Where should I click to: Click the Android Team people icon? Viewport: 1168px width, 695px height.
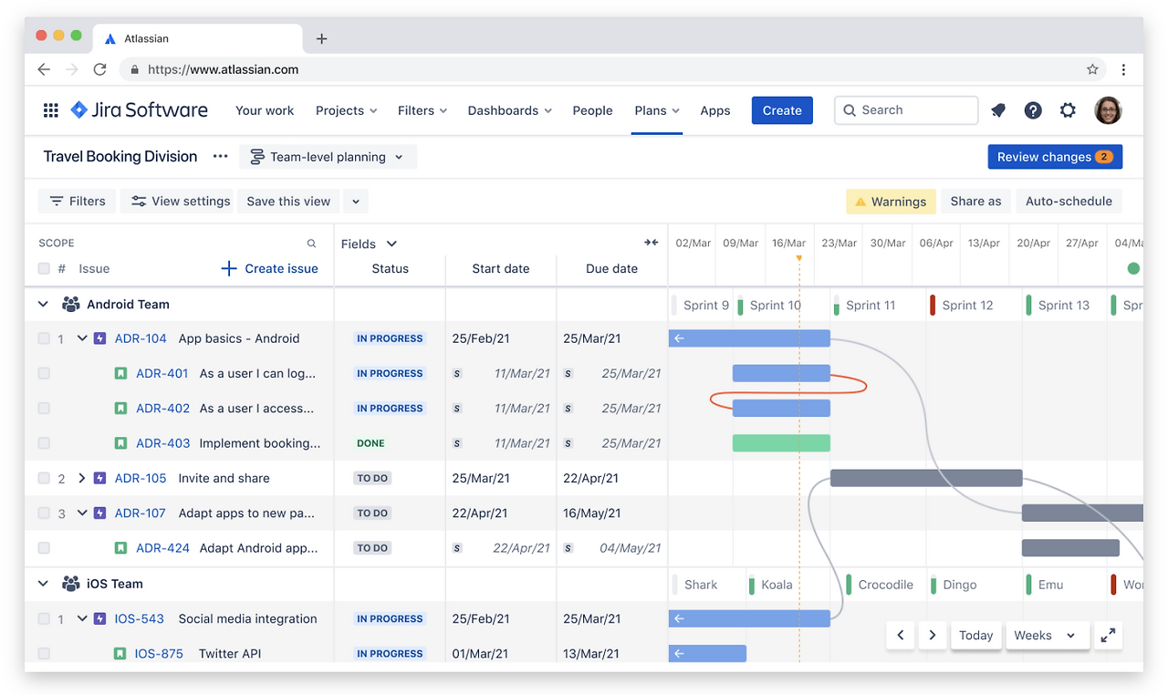click(70, 305)
